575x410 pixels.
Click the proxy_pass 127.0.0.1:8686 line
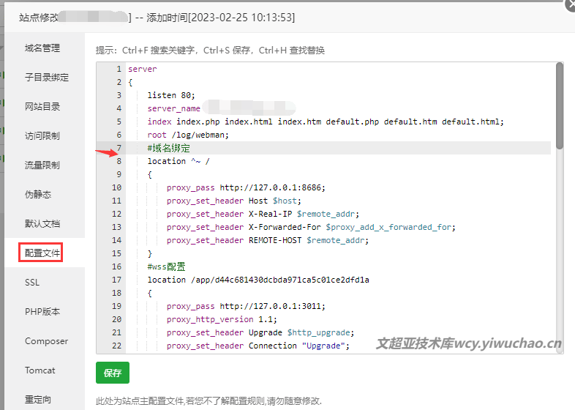tap(246, 187)
